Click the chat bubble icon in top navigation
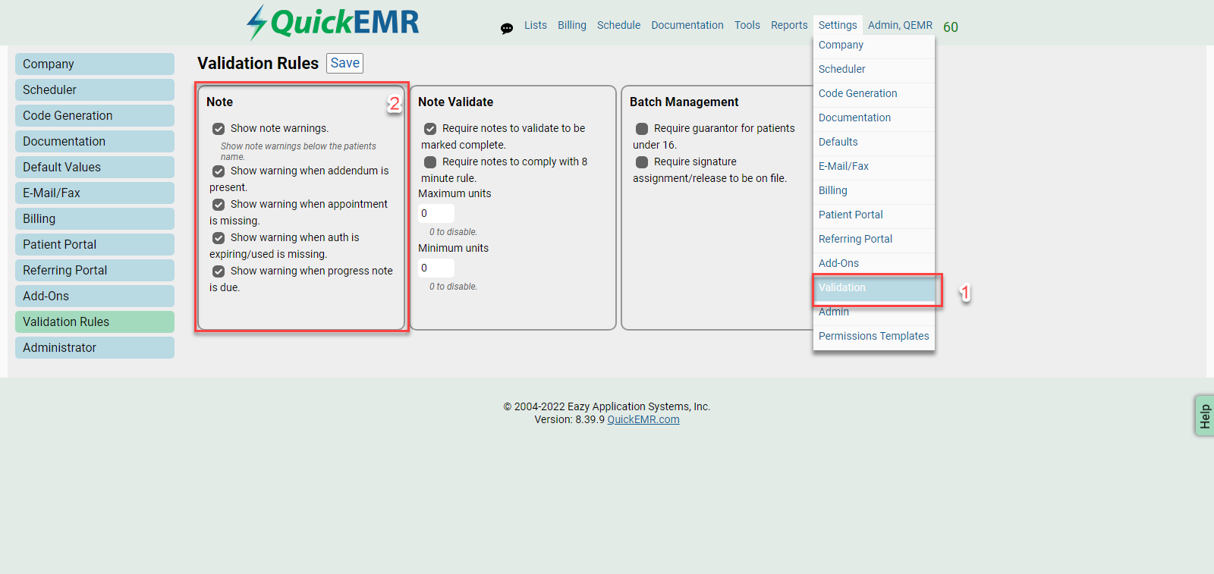The width and height of the screenshot is (1214, 574). click(507, 29)
